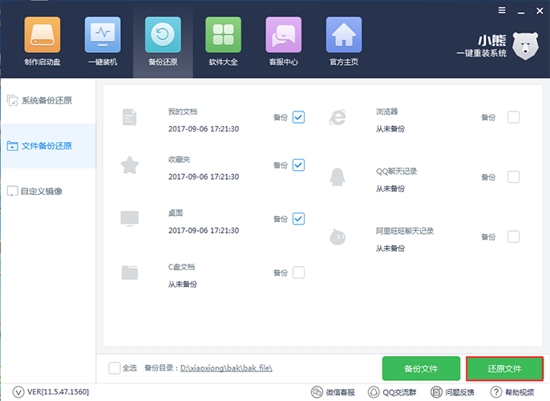
Task: Switch to 自定义镜像 sidebar tab
Action: 48,191
